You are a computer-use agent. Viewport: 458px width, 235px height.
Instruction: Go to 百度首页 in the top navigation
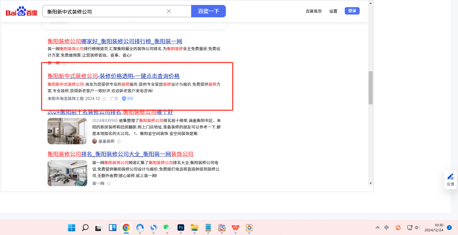point(314,11)
